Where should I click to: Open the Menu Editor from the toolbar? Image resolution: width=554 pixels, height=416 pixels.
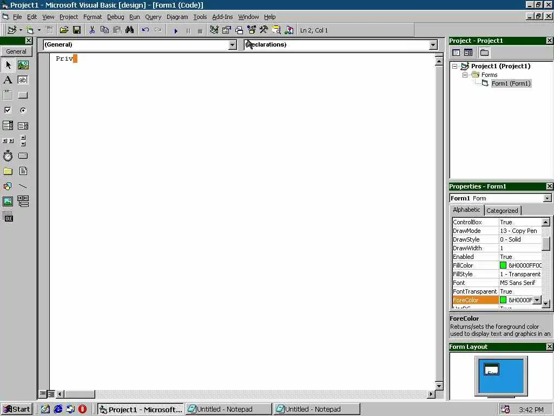pos(49,30)
